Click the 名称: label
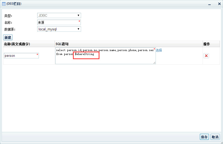This screenshot has height=144, width=223. point(8,23)
